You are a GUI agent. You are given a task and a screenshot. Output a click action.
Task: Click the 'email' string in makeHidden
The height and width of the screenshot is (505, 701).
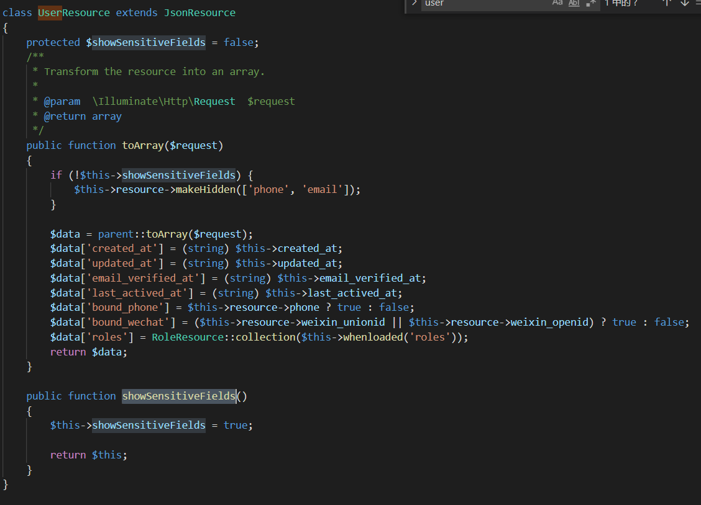click(x=323, y=190)
